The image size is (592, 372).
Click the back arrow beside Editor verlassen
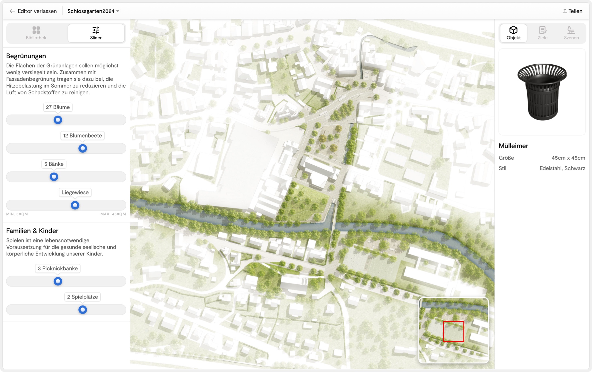click(12, 11)
